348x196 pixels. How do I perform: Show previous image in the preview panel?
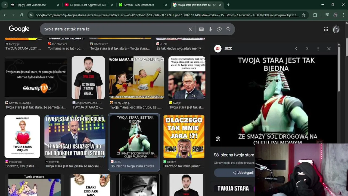pos(296,48)
